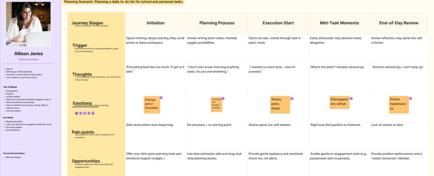Select the 'Mid-Task Moments' stage header
The width and height of the screenshot is (434, 176).
coord(339,23)
